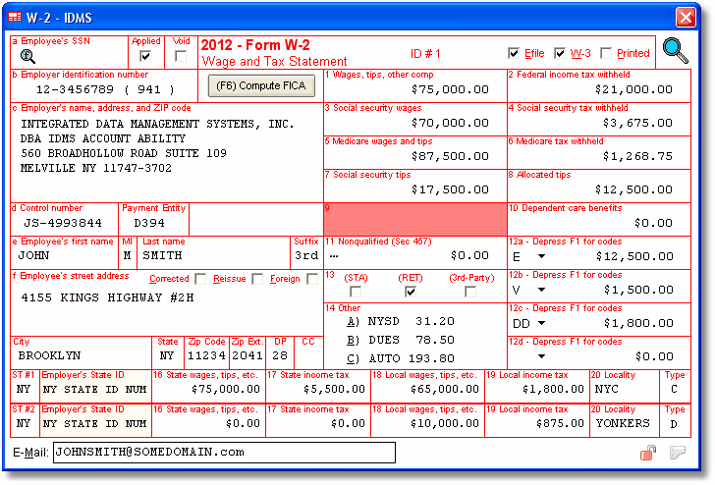Enable the Reissue checkbox
Viewport: 715px width, 485px height.
tap(257, 279)
